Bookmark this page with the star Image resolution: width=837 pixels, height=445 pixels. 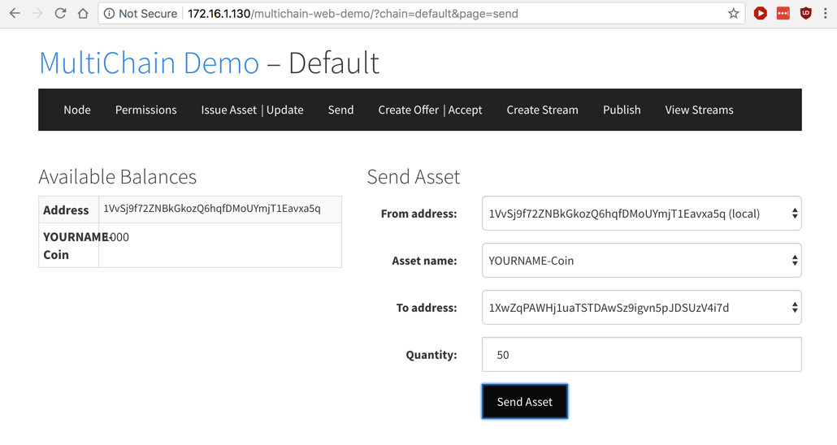733,13
